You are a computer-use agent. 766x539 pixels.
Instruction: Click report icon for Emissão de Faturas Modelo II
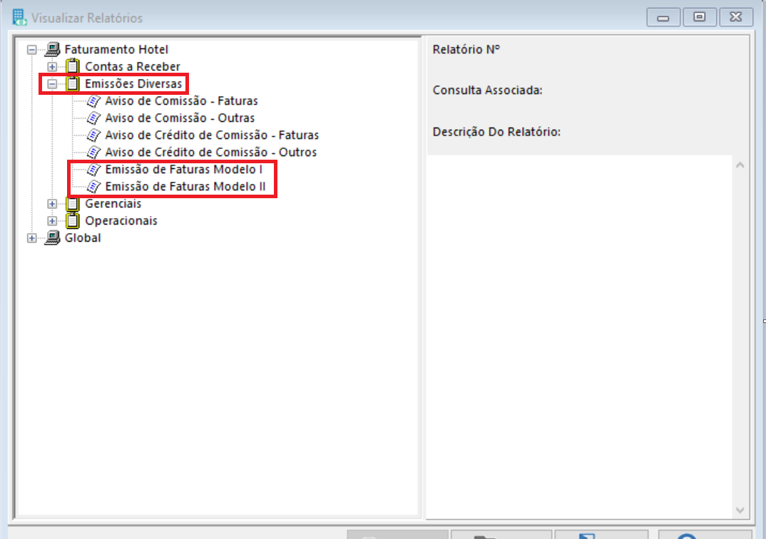[x=93, y=187]
